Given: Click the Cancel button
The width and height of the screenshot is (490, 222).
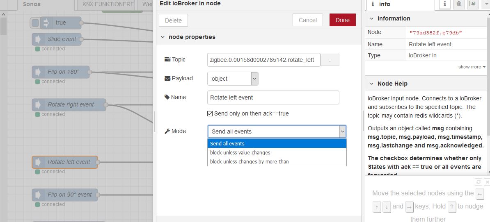Looking at the screenshot, I should [x=307, y=20].
